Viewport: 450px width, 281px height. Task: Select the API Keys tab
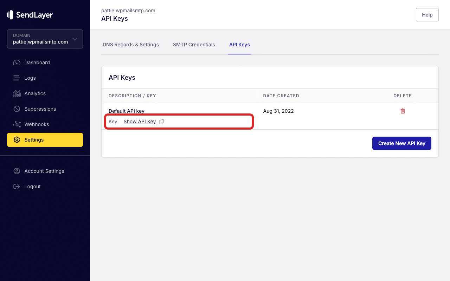click(239, 45)
